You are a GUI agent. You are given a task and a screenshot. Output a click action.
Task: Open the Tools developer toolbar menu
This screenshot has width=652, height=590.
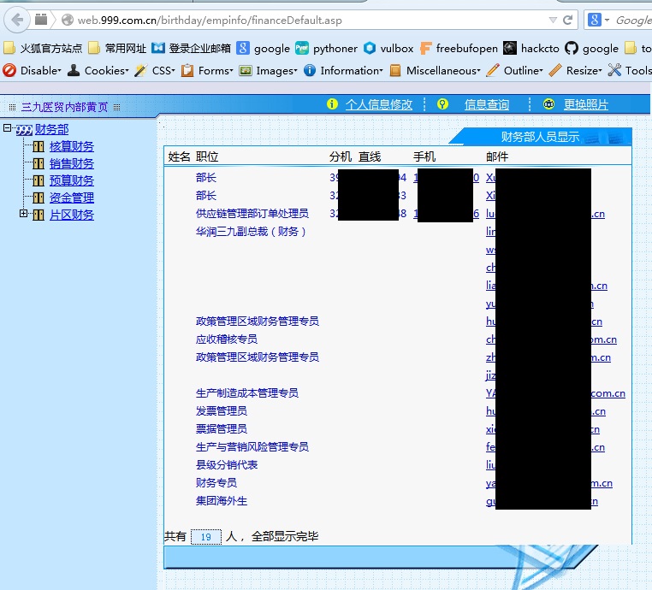tap(630, 71)
